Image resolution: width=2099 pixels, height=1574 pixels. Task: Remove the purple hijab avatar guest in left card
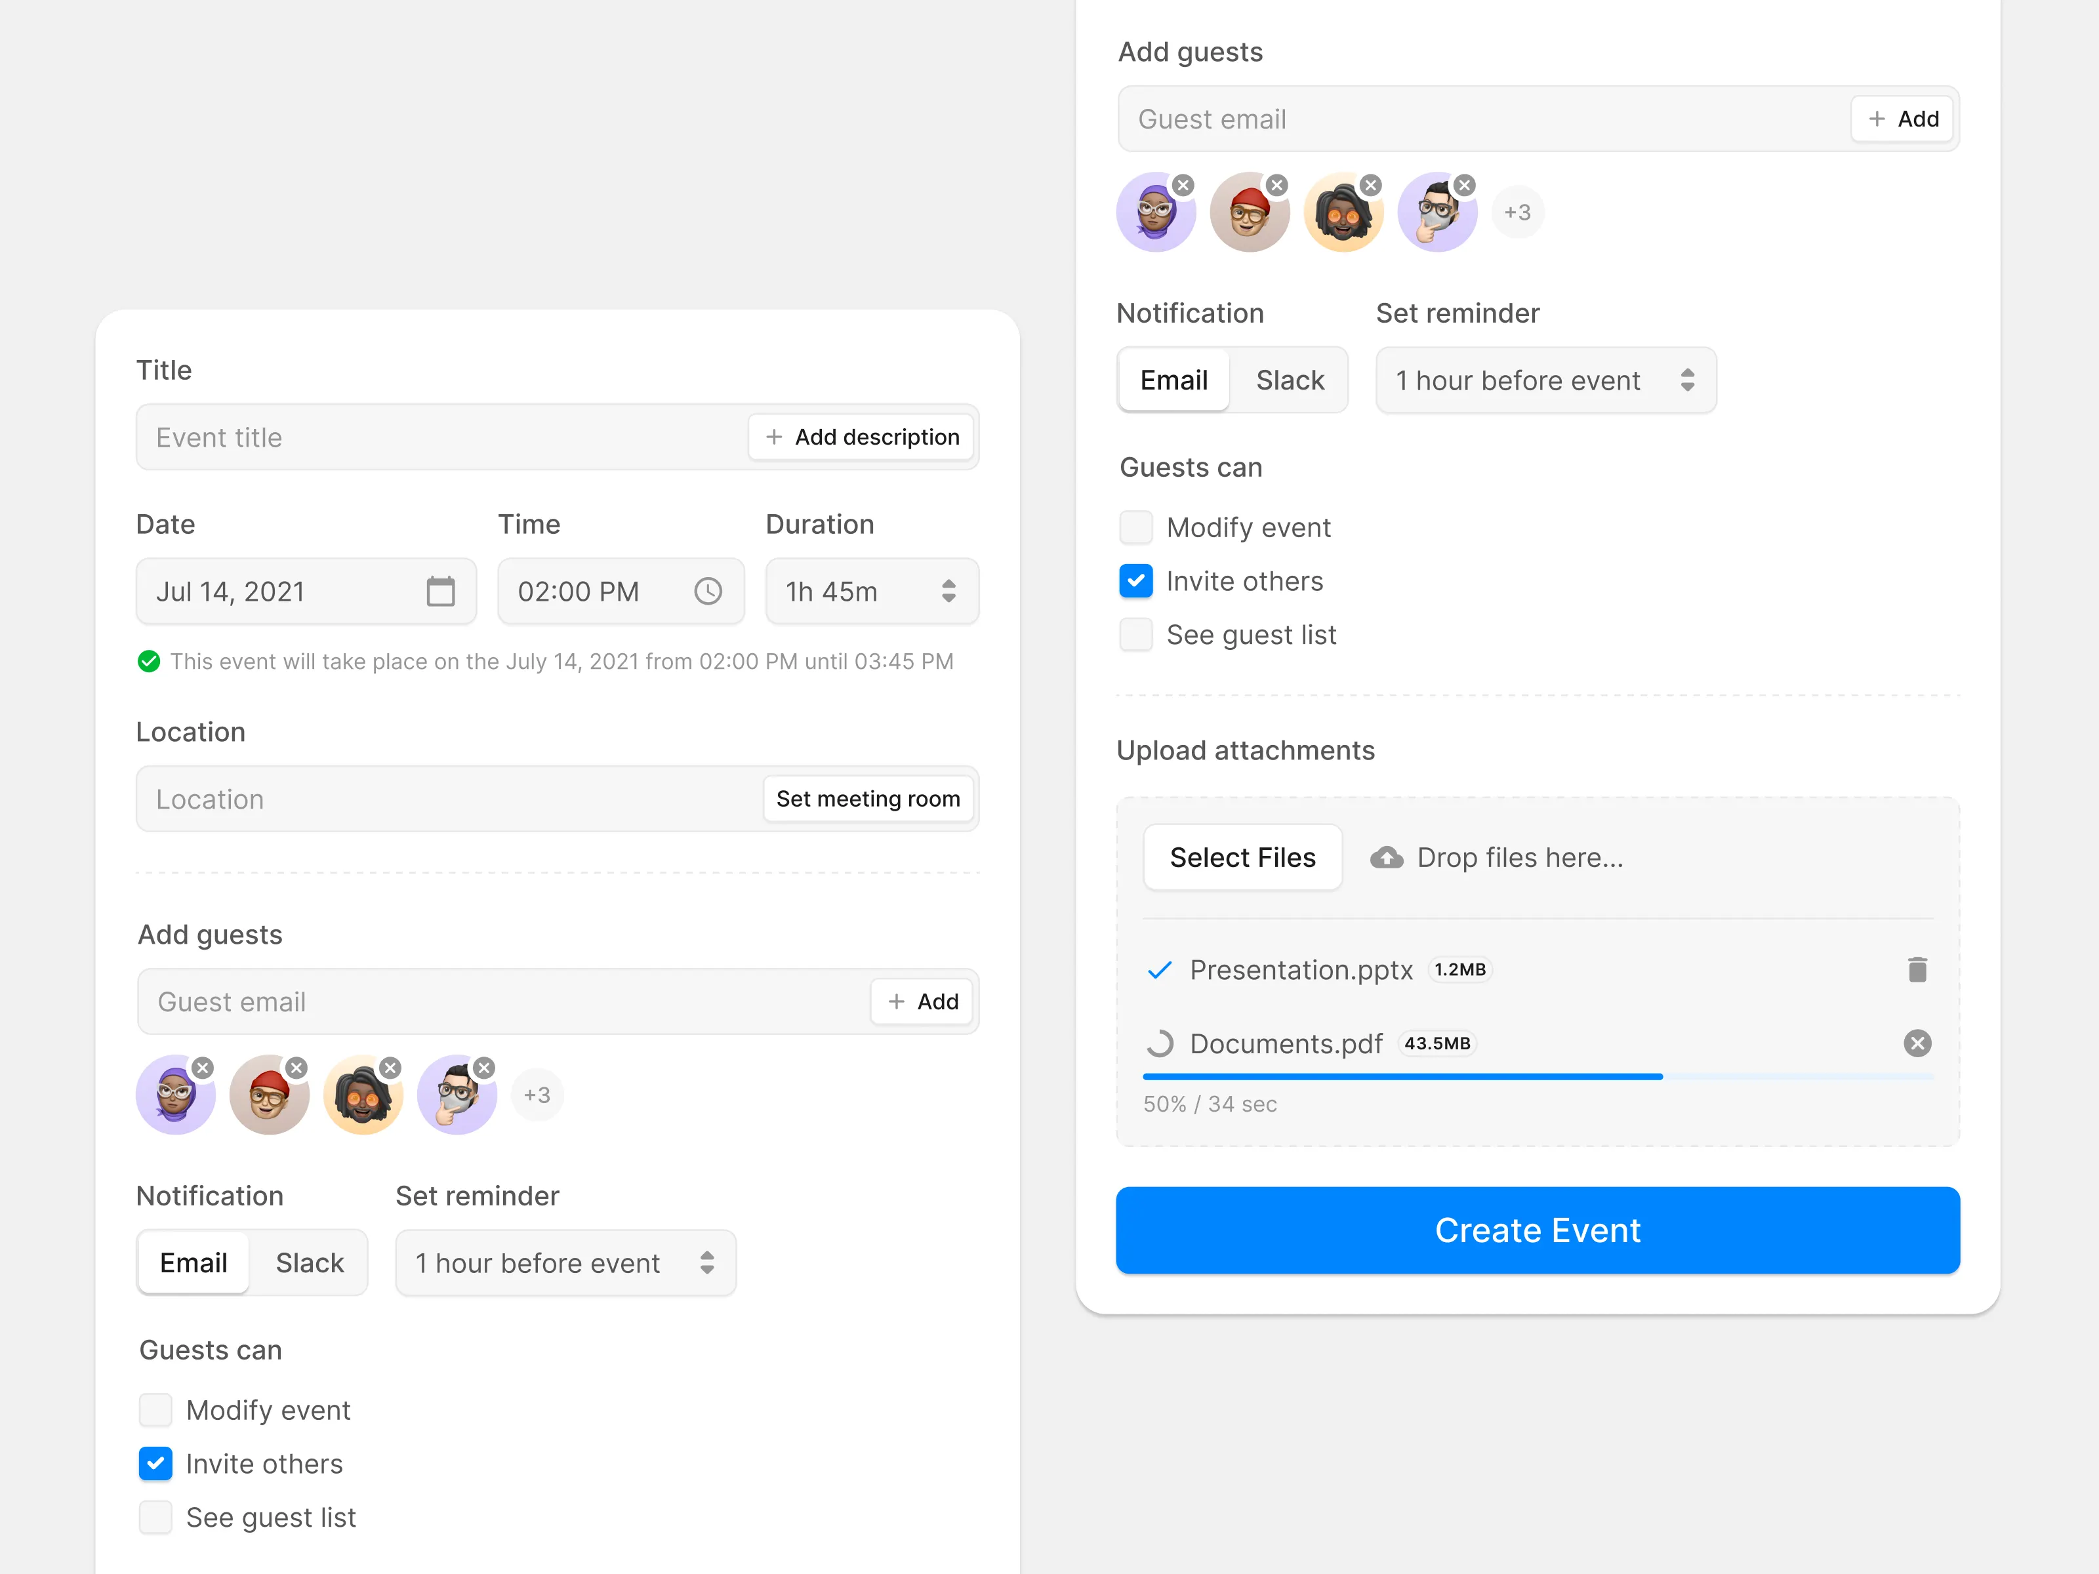(x=202, y=1067)
